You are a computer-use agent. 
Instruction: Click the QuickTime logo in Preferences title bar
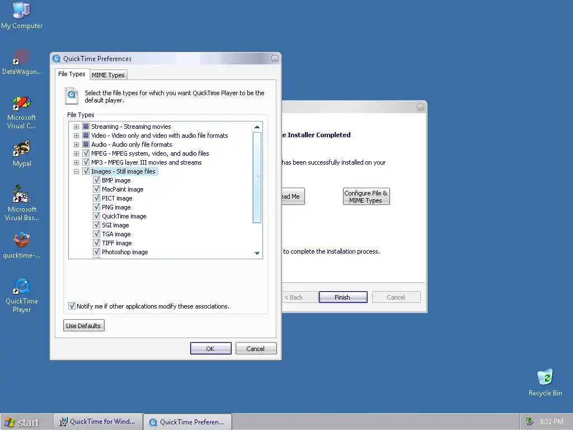pyautogui.click(x=57, y=58)
